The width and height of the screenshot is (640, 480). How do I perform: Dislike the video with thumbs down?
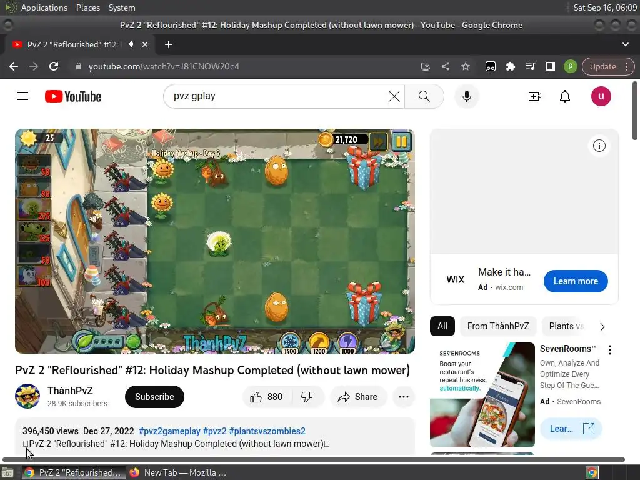[307, 397]
